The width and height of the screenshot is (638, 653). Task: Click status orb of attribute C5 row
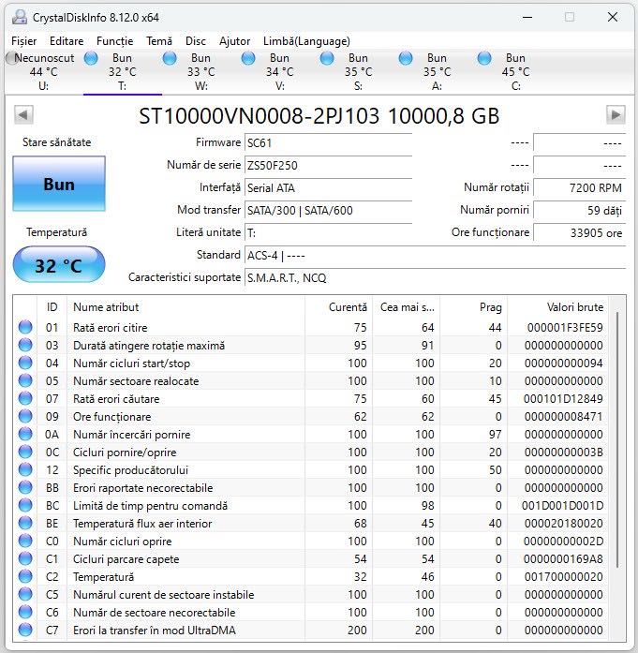[25, 594]
